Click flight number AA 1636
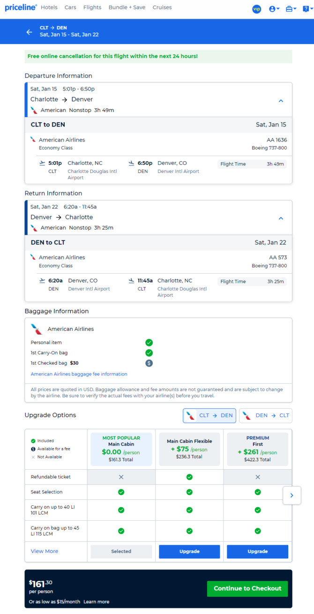This screenshot has height=614, width=314. (277, 140)
